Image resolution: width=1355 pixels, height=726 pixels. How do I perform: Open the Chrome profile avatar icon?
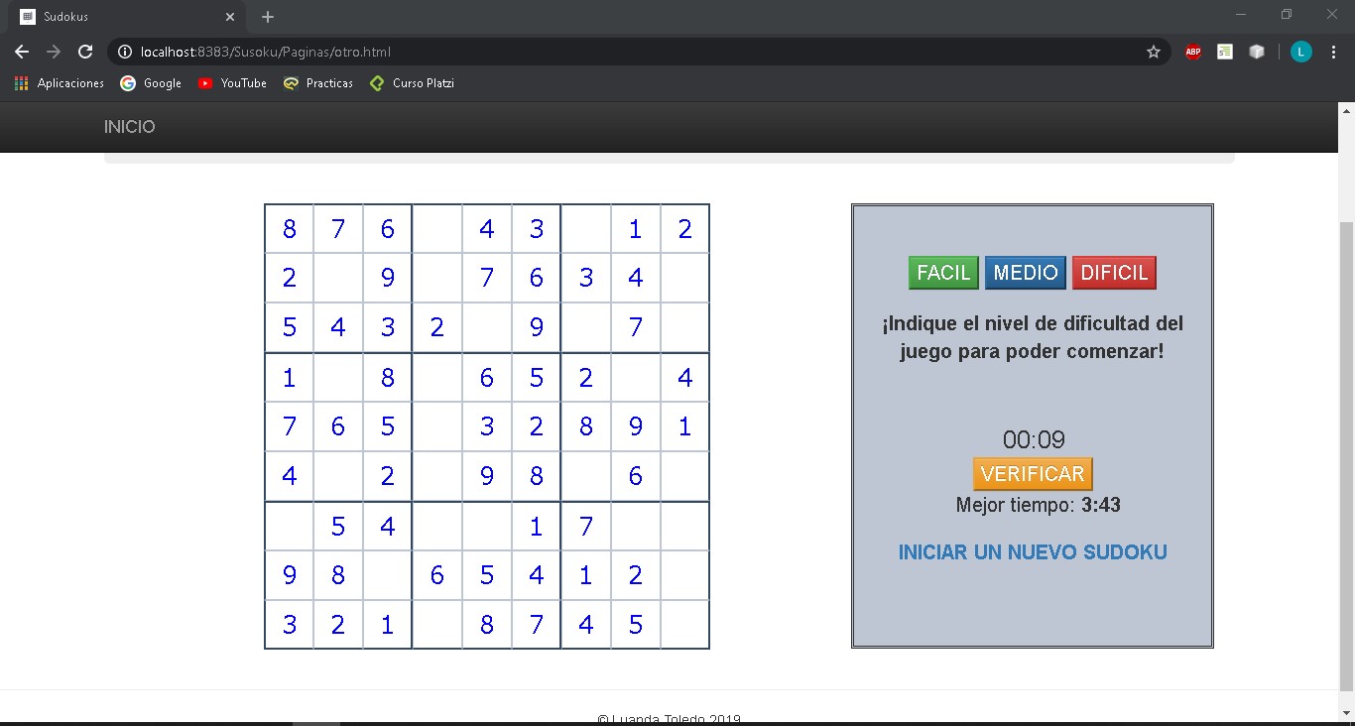[x=1300, y=52]
